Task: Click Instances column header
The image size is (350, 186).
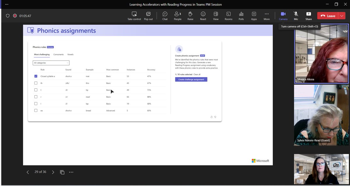Action: click(x=131, y=70)
